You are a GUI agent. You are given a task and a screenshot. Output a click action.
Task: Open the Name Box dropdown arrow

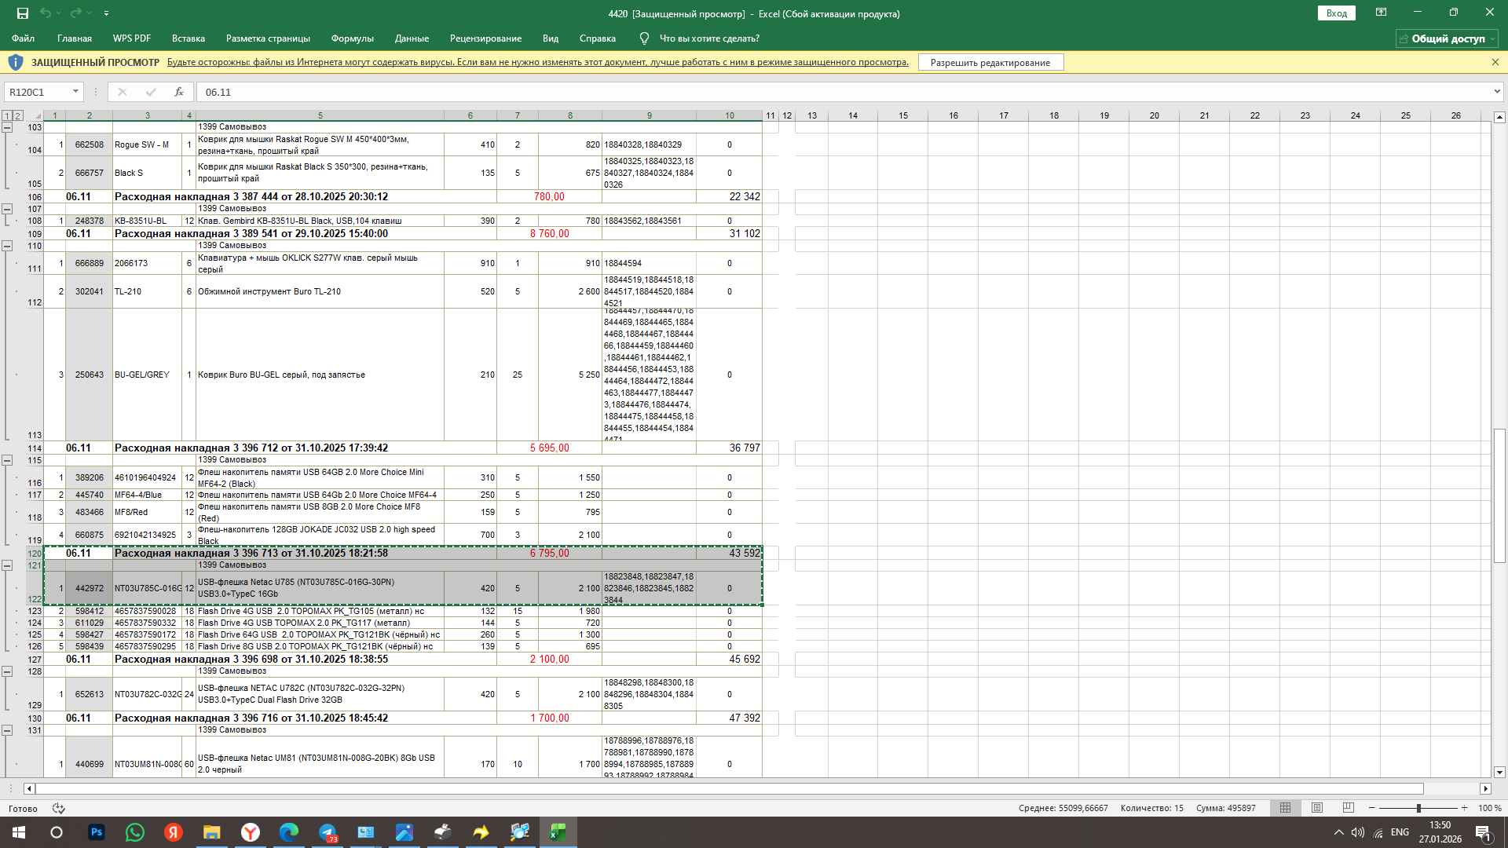pyautogui.click(x=75, y=92)
